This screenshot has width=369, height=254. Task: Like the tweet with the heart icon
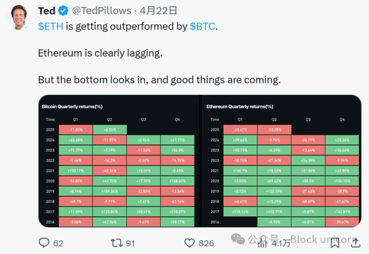coord(189,242)
